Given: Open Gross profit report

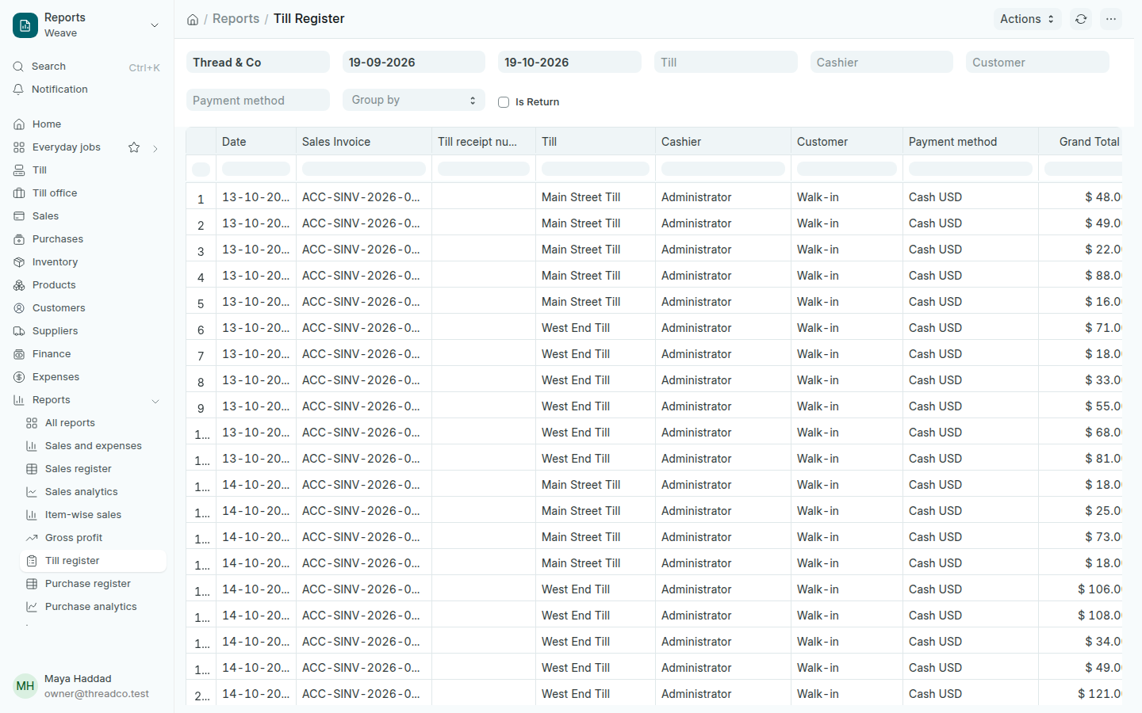Looking at the screenshot, I should click(93, 538).
